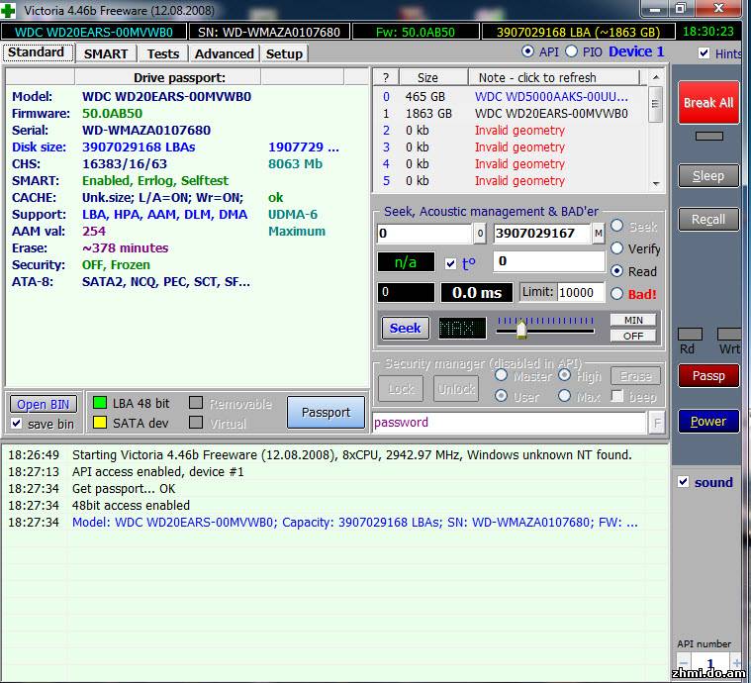
Task: Click the n/a temperature display
Action: pyautogui.click(x=406, y=262)
